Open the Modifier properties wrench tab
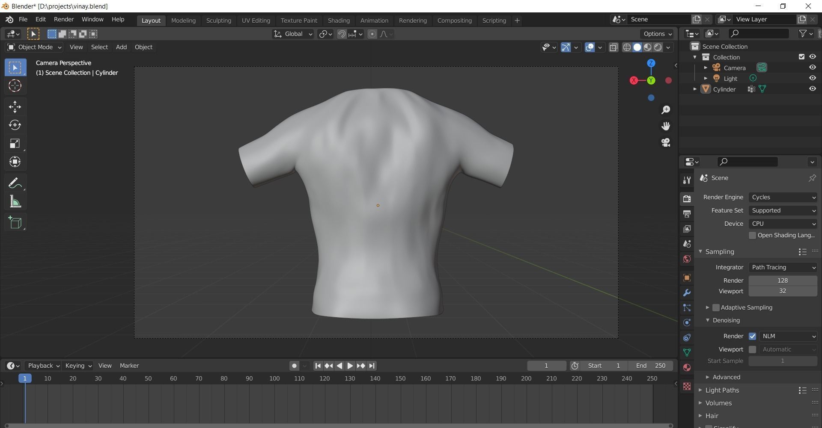 [687, 292]
